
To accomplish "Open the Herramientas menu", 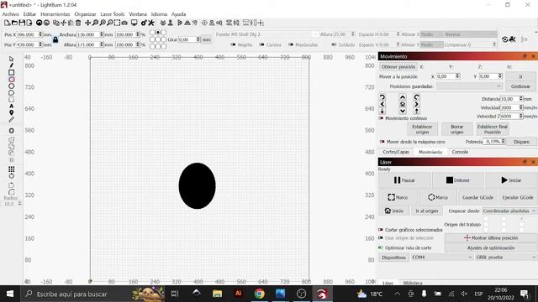I will point(55,14).
